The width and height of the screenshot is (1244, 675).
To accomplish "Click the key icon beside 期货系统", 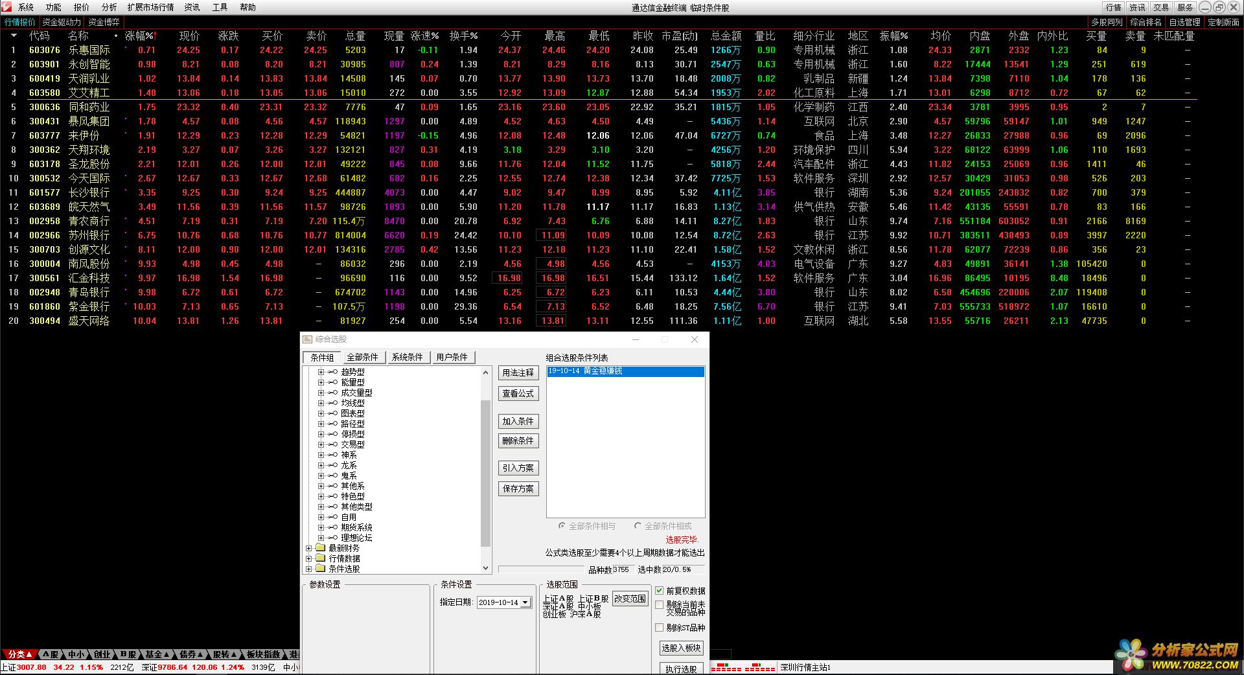I will click(332, 528).
